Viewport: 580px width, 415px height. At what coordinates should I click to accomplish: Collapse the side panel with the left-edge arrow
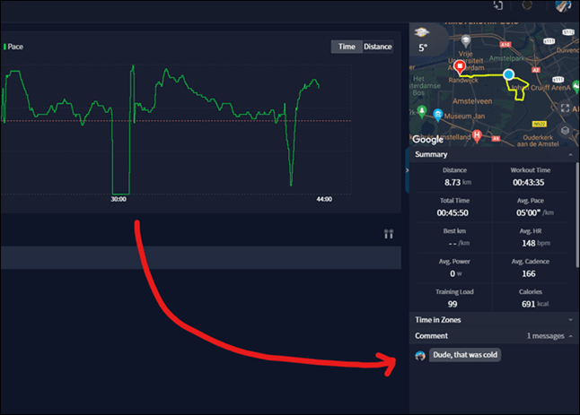point(408,170)
